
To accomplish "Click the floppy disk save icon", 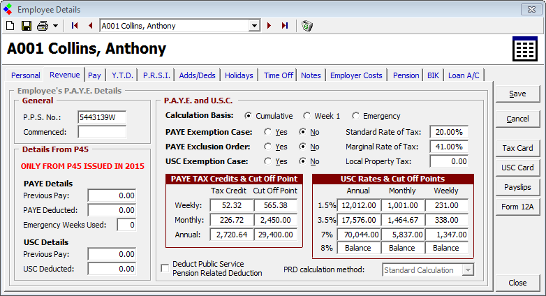I will tap(27, 26).
